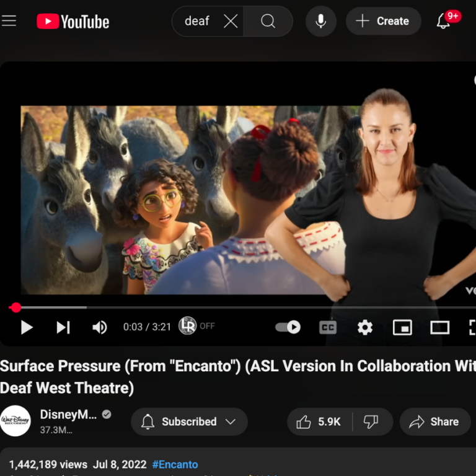Click the magnifier search button

(268, 22)
